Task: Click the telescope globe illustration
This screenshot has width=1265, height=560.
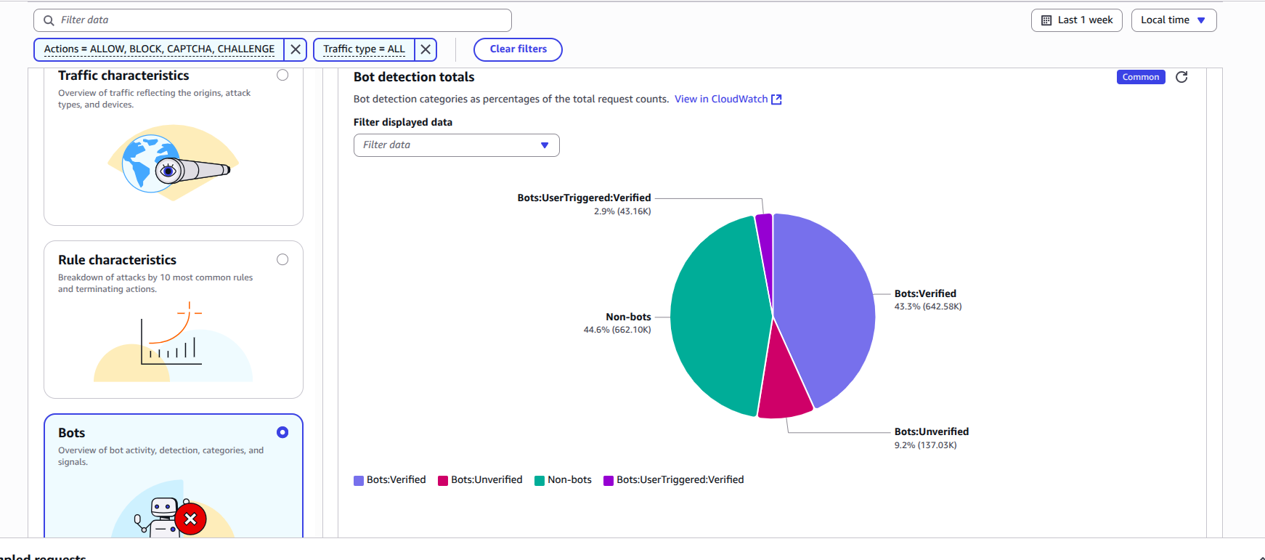Action: [x=174, y=163]
